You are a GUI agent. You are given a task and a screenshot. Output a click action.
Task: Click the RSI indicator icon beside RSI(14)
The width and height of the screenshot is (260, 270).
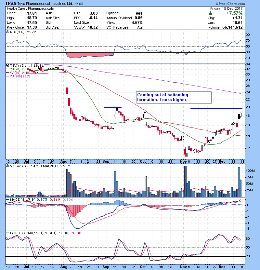point(7,32)
